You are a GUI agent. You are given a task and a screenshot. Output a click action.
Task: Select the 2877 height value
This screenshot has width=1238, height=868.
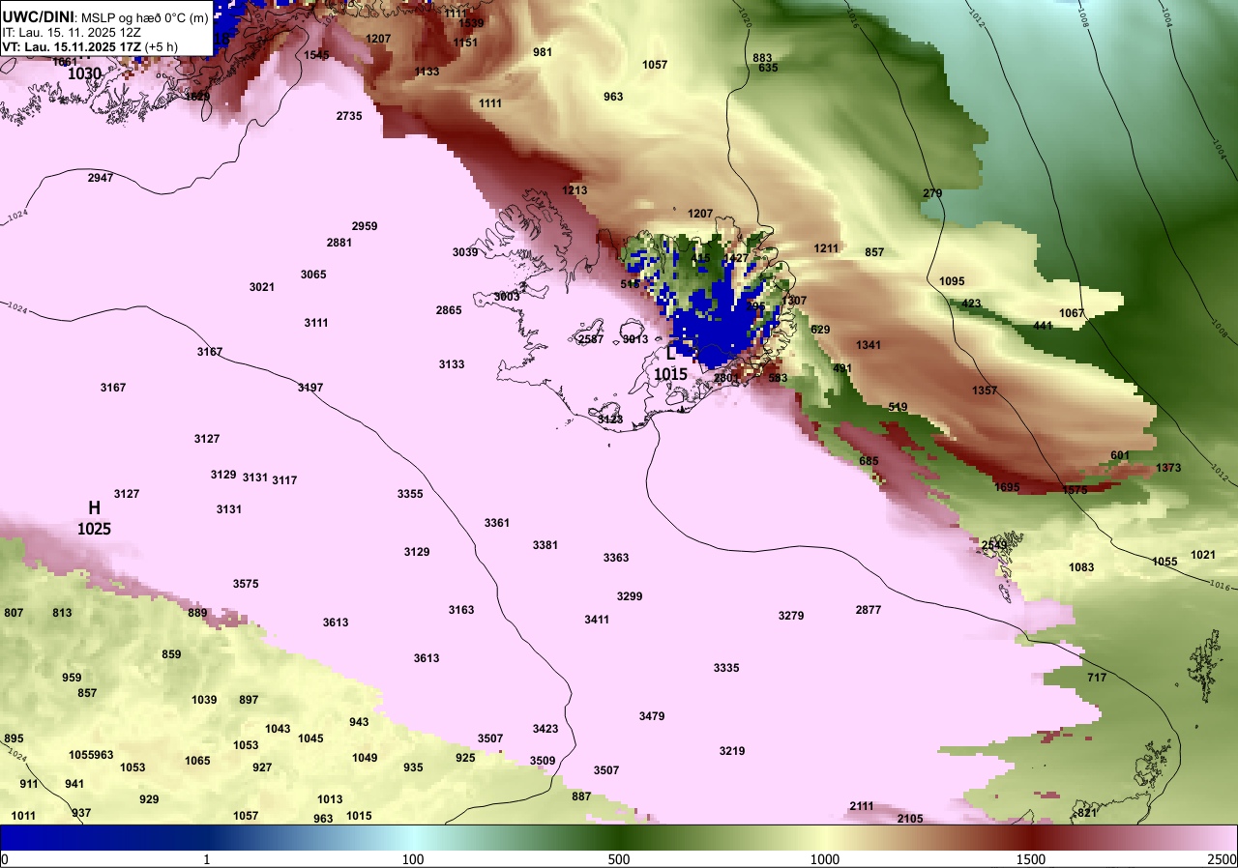(x=869, y=610)
